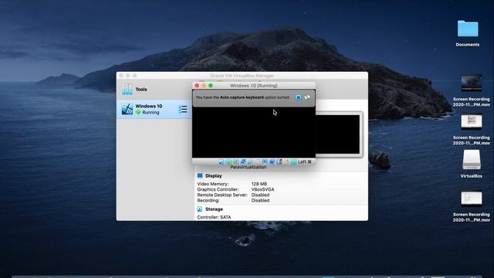The height and width of the screenshot is (278, 494).
Task: Click the VM preview thumbnail in Manager
Action: [x=338, y=134]
